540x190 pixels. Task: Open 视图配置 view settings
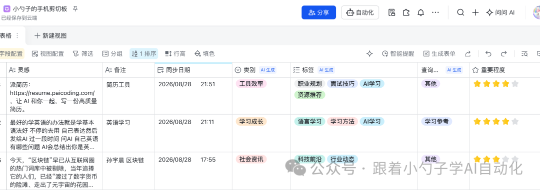(x=48, y=53)
